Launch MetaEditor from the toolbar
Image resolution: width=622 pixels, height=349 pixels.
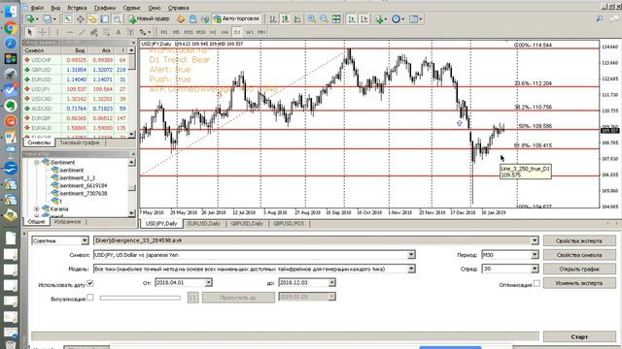(181, 18)
